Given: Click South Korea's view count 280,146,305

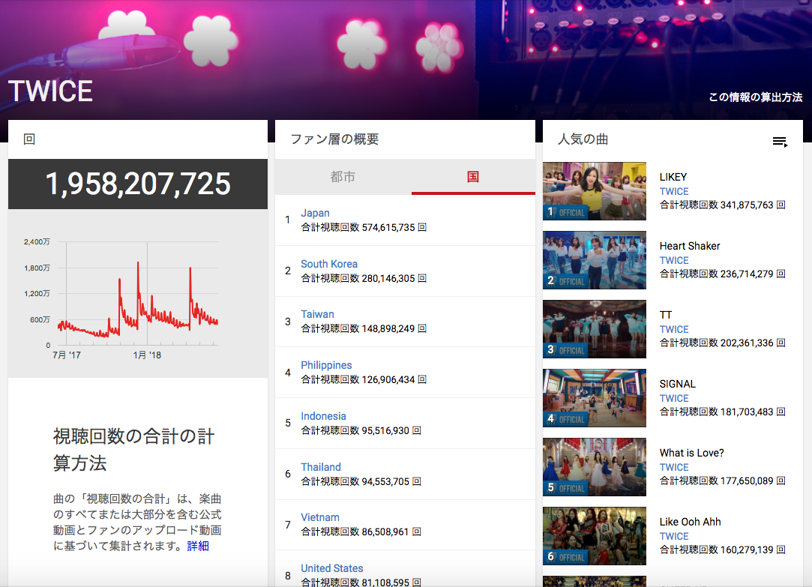Looking at the screenshot, I should coord(388,278).
